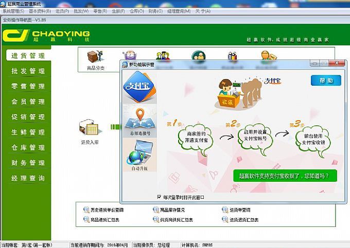Click the shopping bags icon in the top row
This screenshot has width=350, height=248.
(x=232, y=55)
